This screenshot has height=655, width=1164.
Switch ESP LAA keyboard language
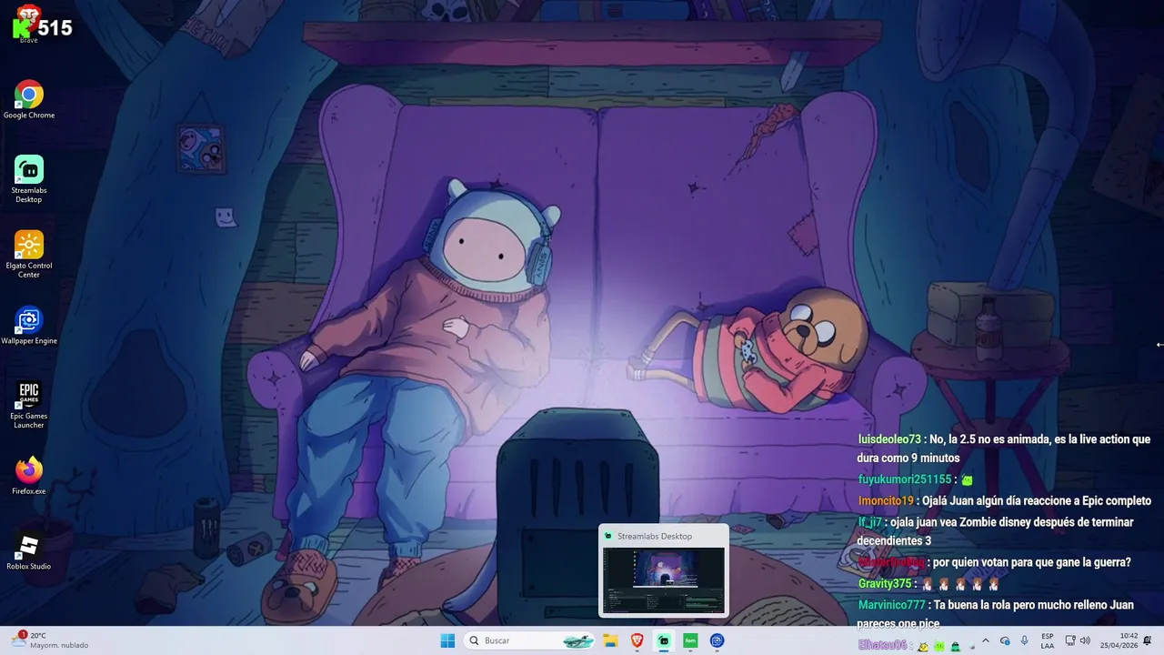tap(1048, 640)
